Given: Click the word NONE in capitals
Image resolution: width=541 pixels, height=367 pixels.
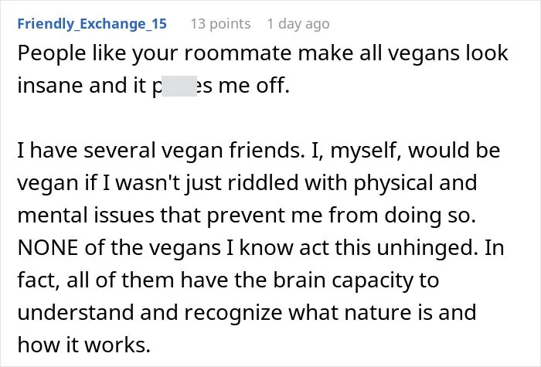Looking at the screenshot, I should [48, 247].
